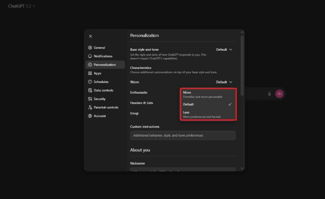This screenshot has height=199, width=325.
Task: Open the Schedules clock icon
Action: point(90,82)
